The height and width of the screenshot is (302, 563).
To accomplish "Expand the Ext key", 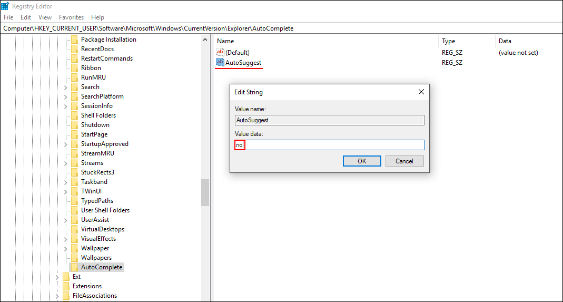I will point(57,277).
